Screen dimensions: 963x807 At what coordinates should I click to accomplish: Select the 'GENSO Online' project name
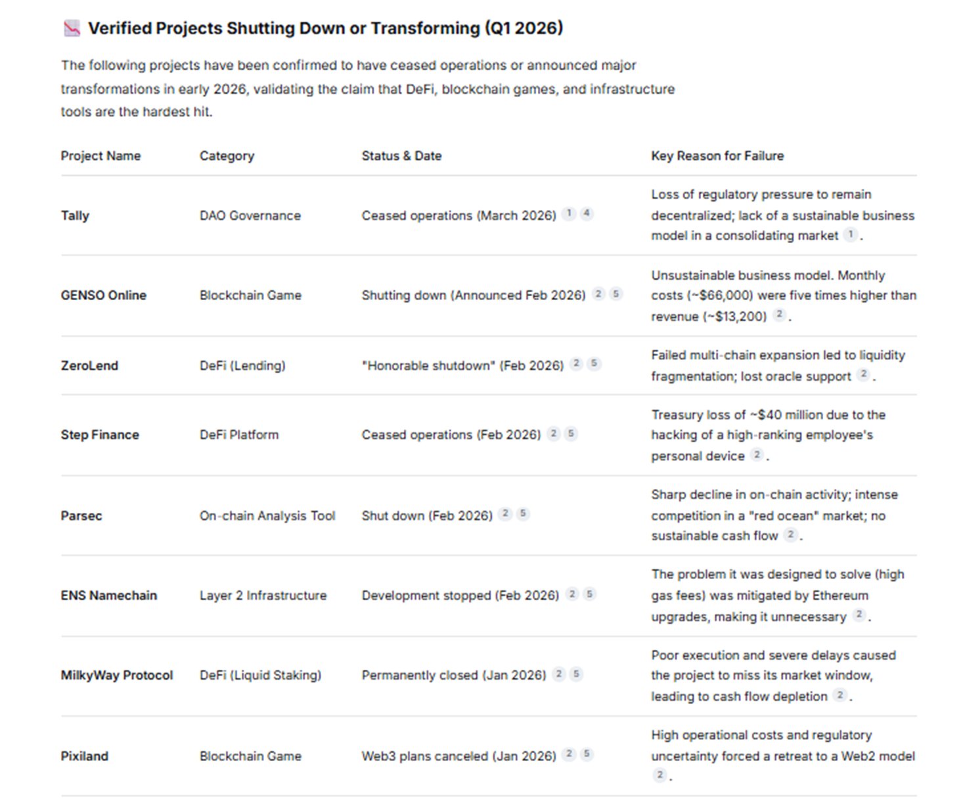tap(104, 295)
